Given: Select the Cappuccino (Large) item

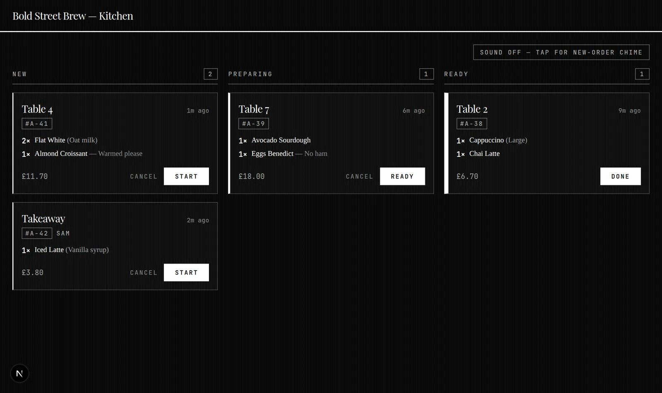Looking at the screenshot, I should coord(492,140).
